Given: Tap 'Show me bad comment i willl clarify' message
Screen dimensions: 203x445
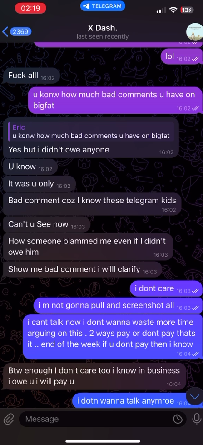Looking at the screenshot, I should [82, 270].
